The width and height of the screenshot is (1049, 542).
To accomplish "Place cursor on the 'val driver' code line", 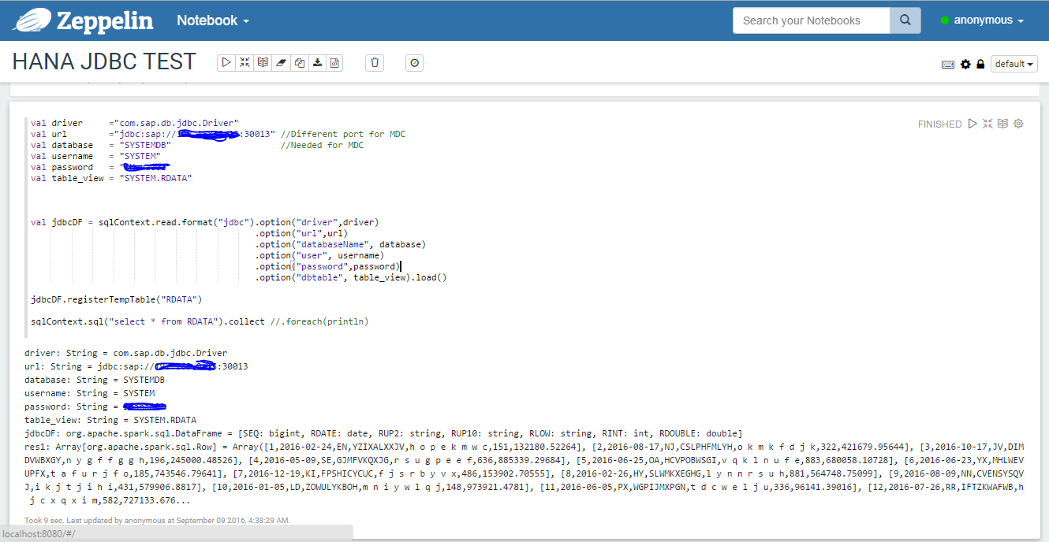I will coord(135,123).
